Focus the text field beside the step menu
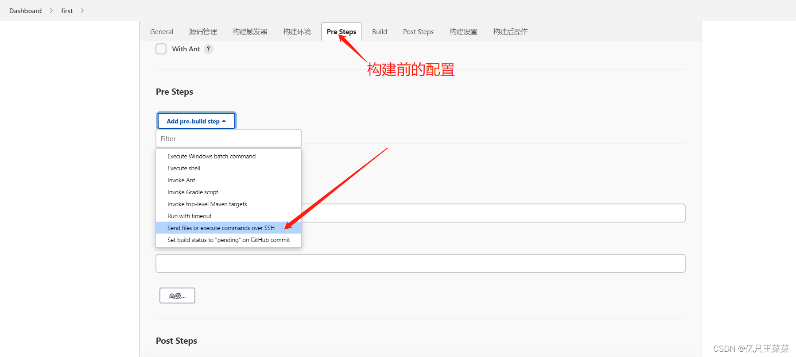Image resolution: width=796 pixels, height=357 pixels. pyautogui.click(x=493, y=213)
